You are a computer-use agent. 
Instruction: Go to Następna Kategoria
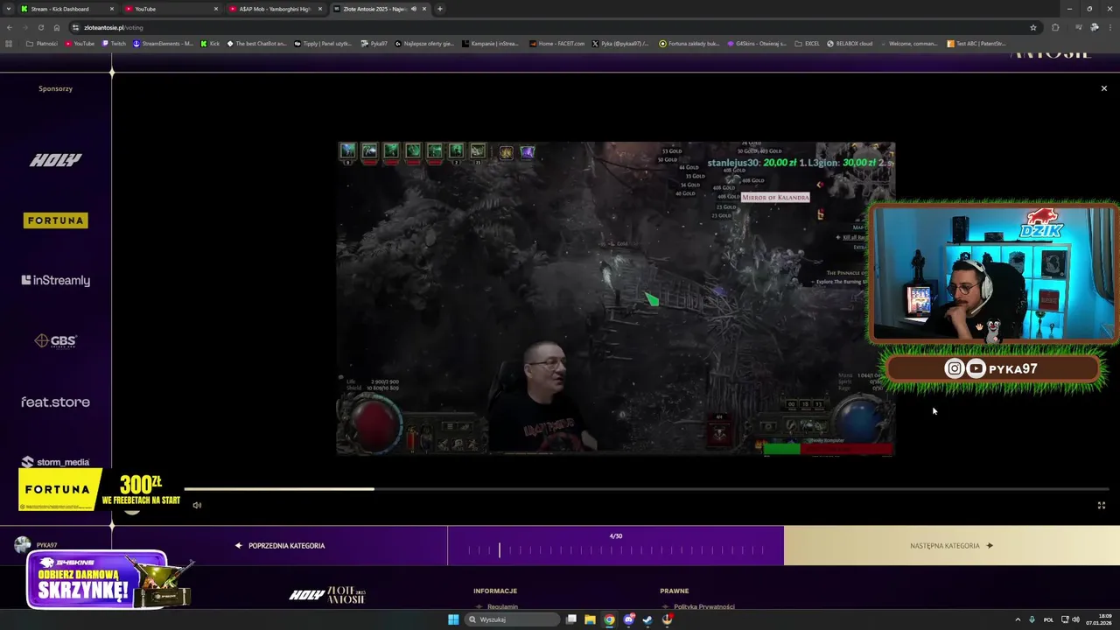[x=951, y=546]
